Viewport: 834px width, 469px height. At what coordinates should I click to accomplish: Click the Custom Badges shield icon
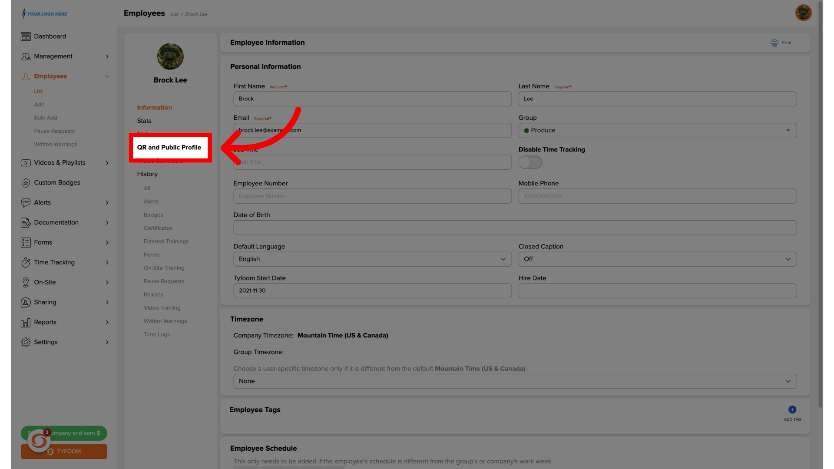pos(26,183)
